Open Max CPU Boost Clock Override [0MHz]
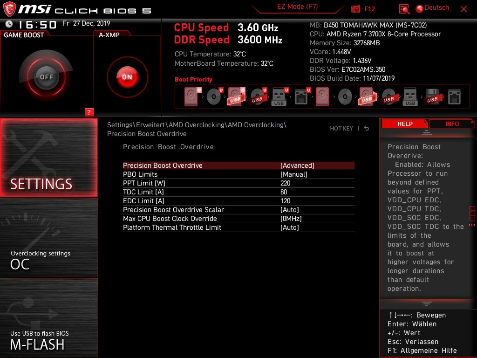The width and height of the screenshot is (477, 358). (238, 219)
